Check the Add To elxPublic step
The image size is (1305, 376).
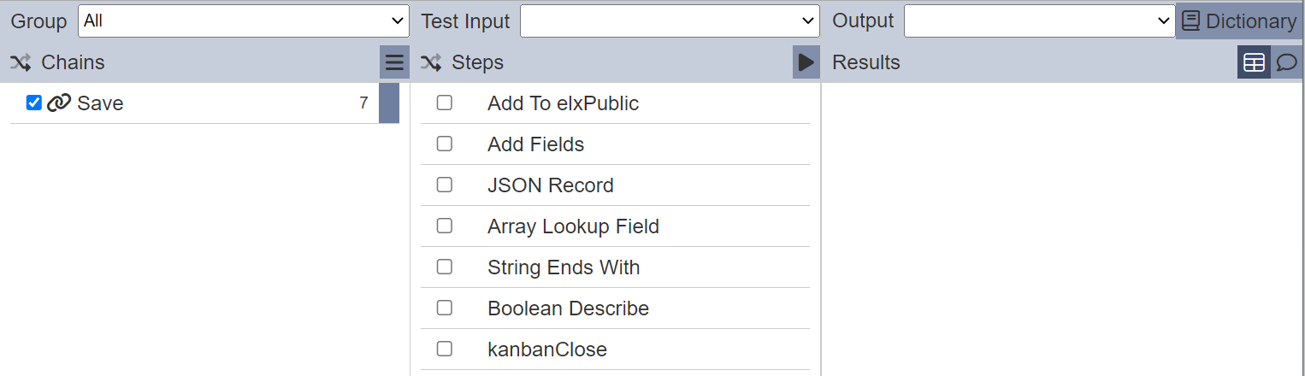(445, 103)
